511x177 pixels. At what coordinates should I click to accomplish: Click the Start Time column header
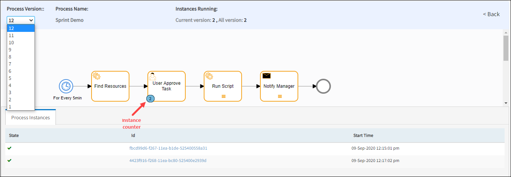(363, 135)
